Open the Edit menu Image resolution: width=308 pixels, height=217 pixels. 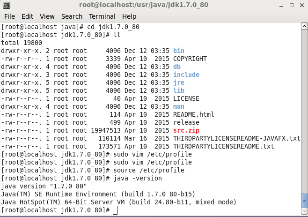click(x=27, y=16)
